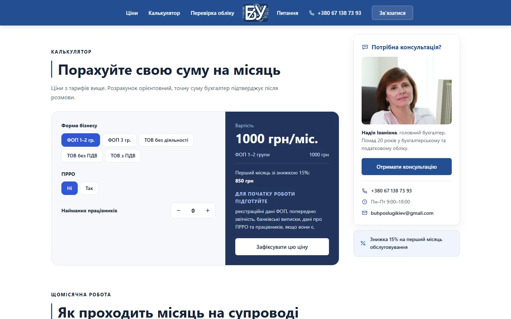The width and height of the screenshot is (511, 319).
Task: Select the ФОП 1–2 гр. option
Action: pyautogui.click(x=81, y=140)
